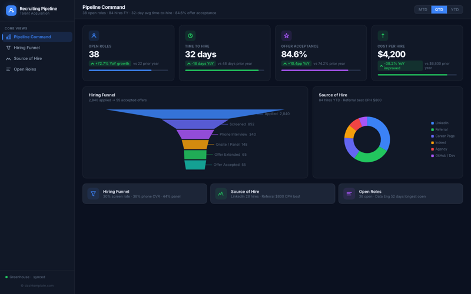
Task: Click the Cost Per Hire arrow icon
Action: click(x=383, y=36)
